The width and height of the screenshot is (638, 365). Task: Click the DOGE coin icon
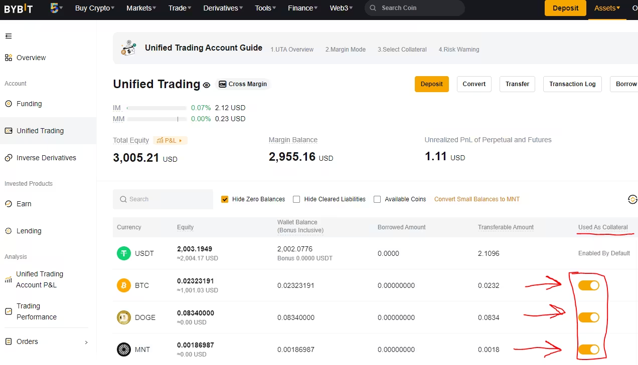tap(124, 317)
